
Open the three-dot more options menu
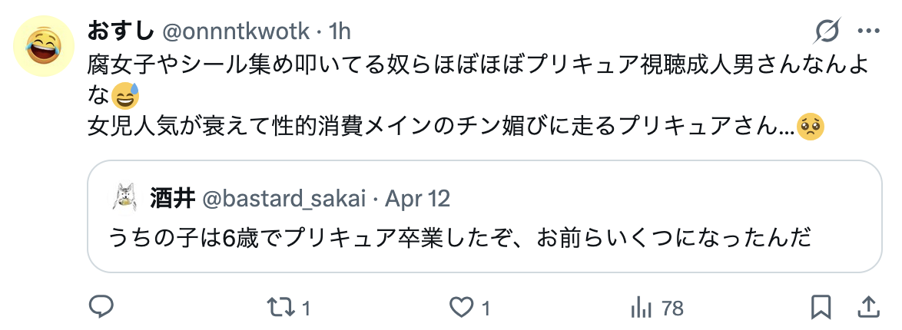coord(868,31)
